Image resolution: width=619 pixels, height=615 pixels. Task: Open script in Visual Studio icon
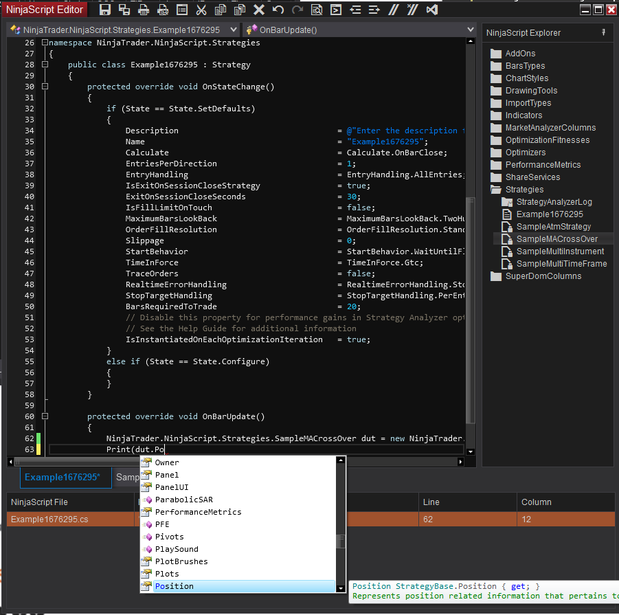pos(432,10)
